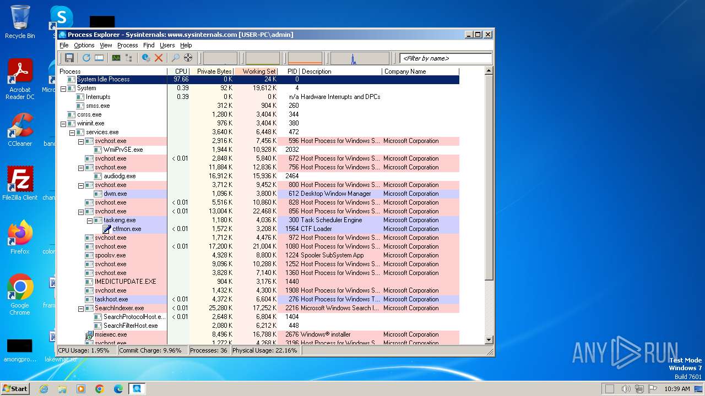Collapse the svchost.exe PID 800 node
Image resolution: width=705 pixels, height=396 pixels.
pos(81,185)
